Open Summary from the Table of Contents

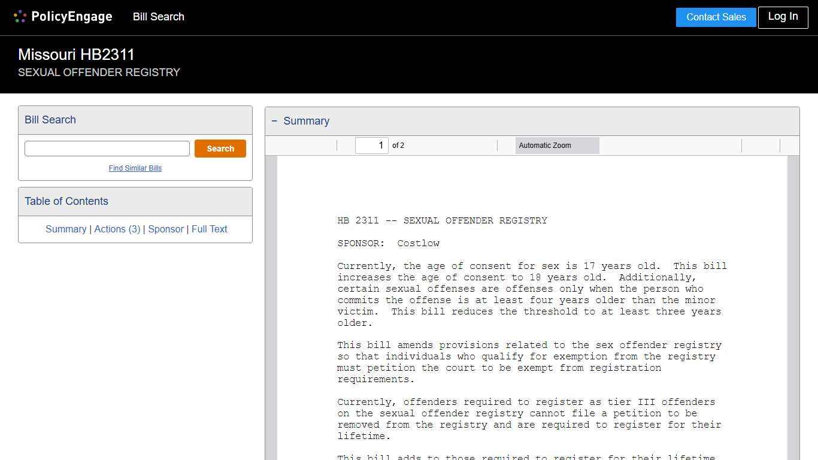tap(66, 229)
